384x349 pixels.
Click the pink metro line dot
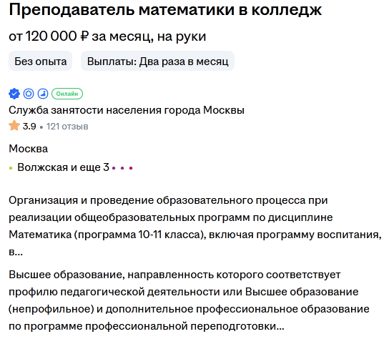[131, 168]
